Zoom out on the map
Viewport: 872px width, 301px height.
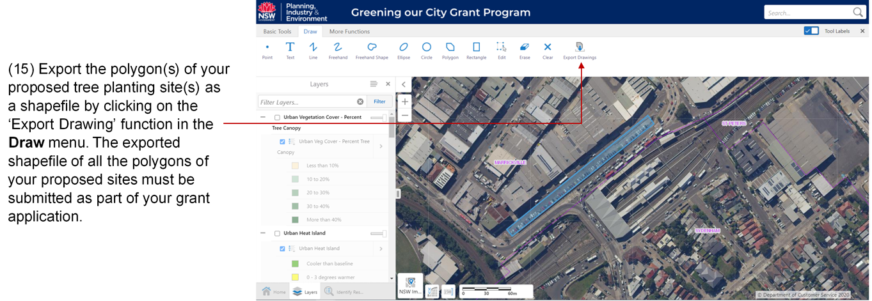(x=404, y=116)
